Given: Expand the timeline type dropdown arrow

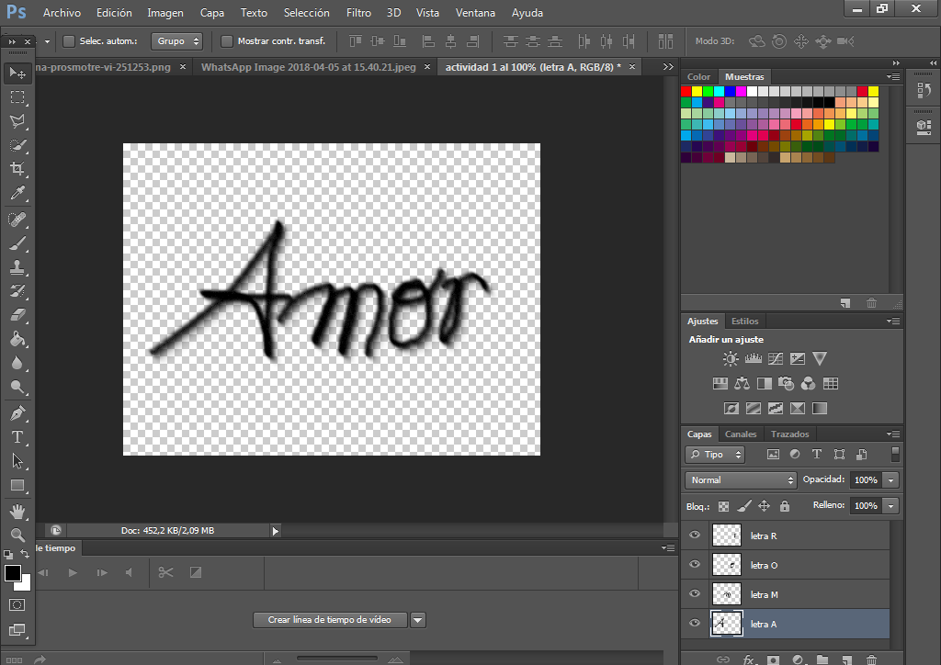Looking at the screenshot, I should coord(418,620).
